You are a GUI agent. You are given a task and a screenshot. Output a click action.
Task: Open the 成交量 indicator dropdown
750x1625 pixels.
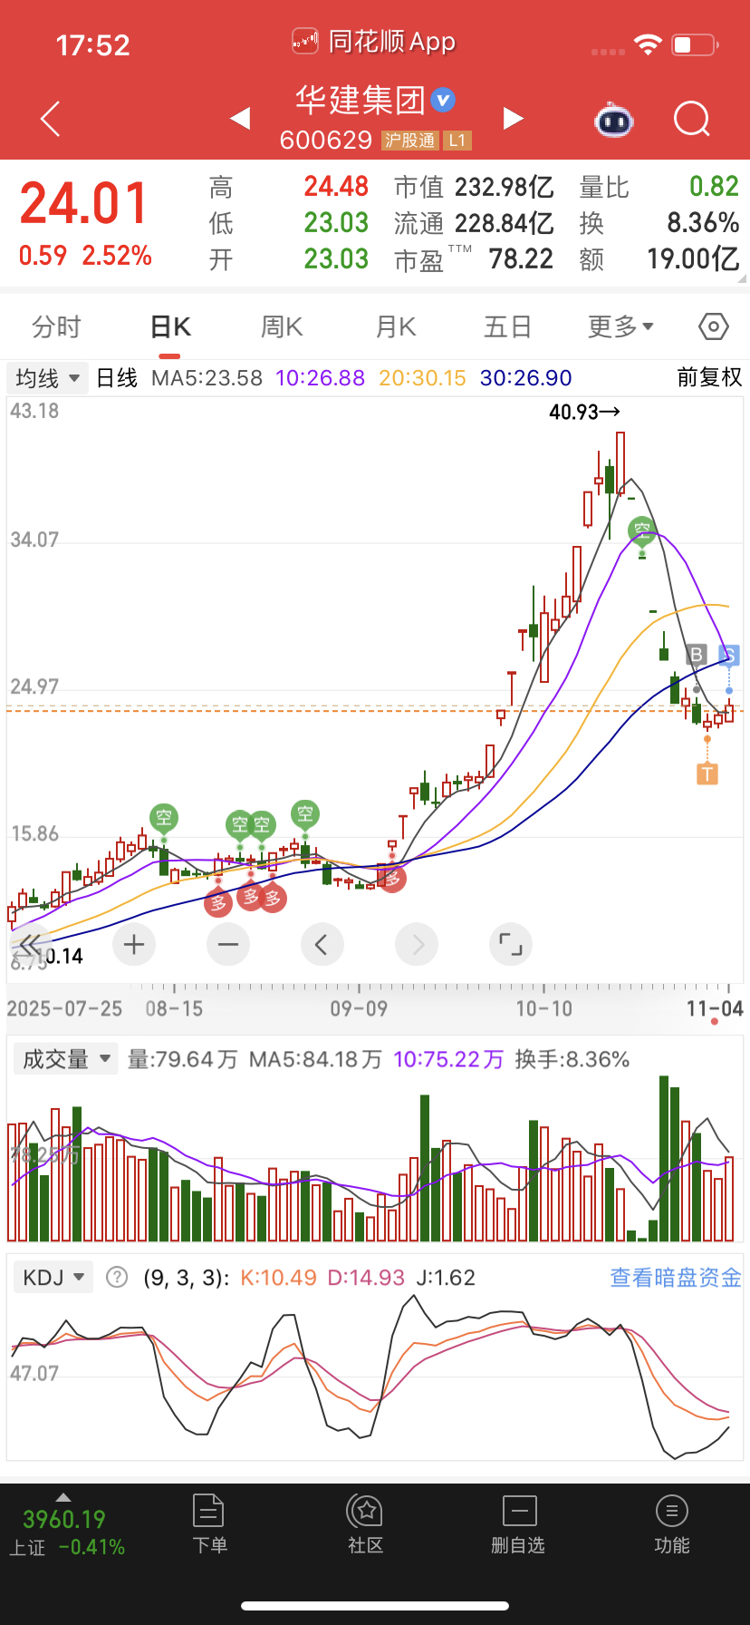[x=66, y=1059]
